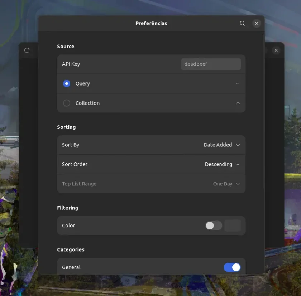301x296 pixels.
Task: Close the Preferências dialog
Action: 257,23
